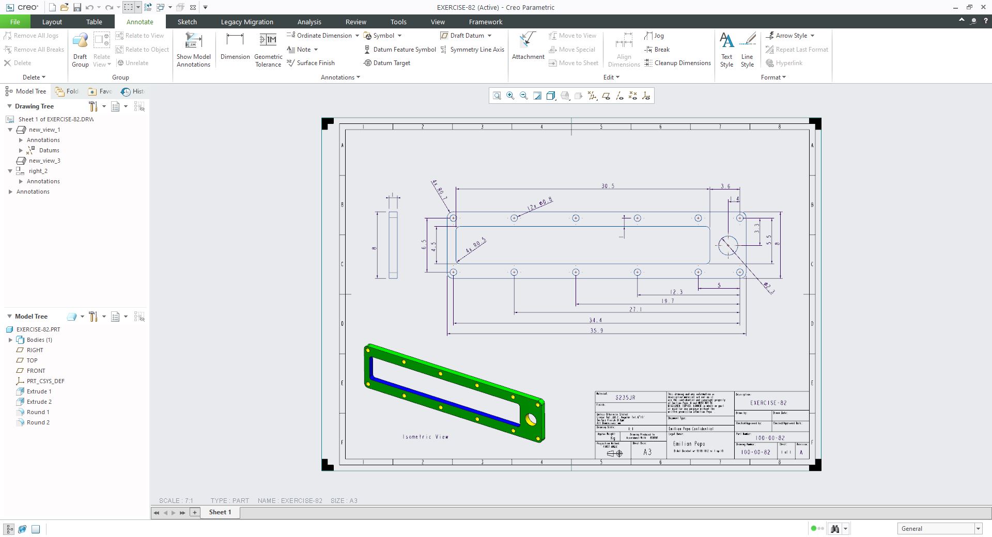Screen dimensions: 992x537
Task: Open the Legacy Migration tab
Action: 247,22
